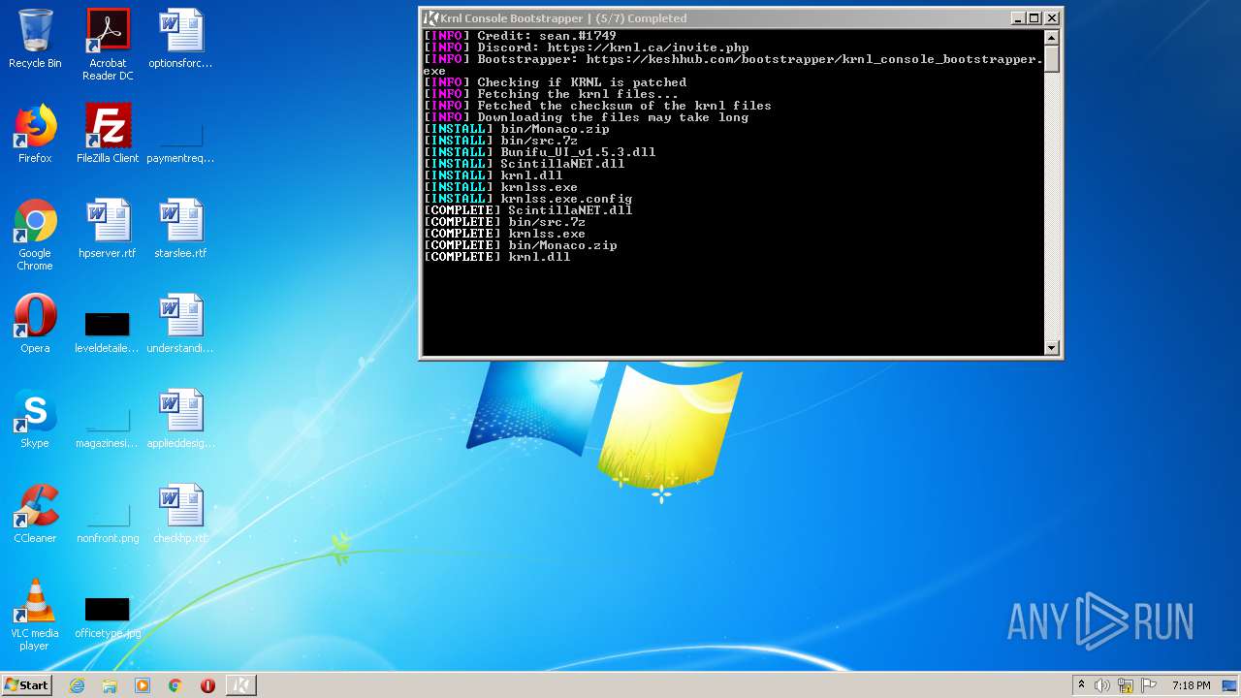
Task: Open Internet Explorer in the taskbar
Action: point(77,685)
